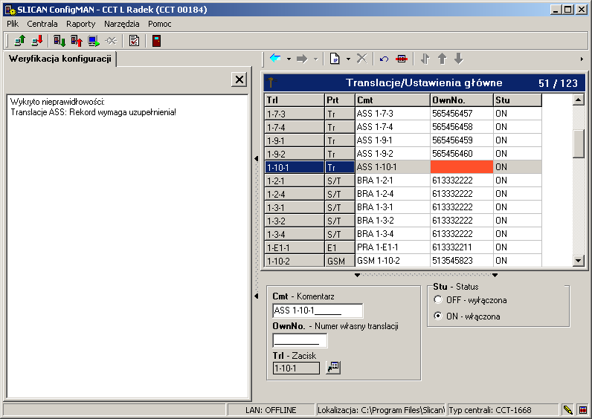
Task: Click the OwnNo. number input field
Action: point(300,340)
